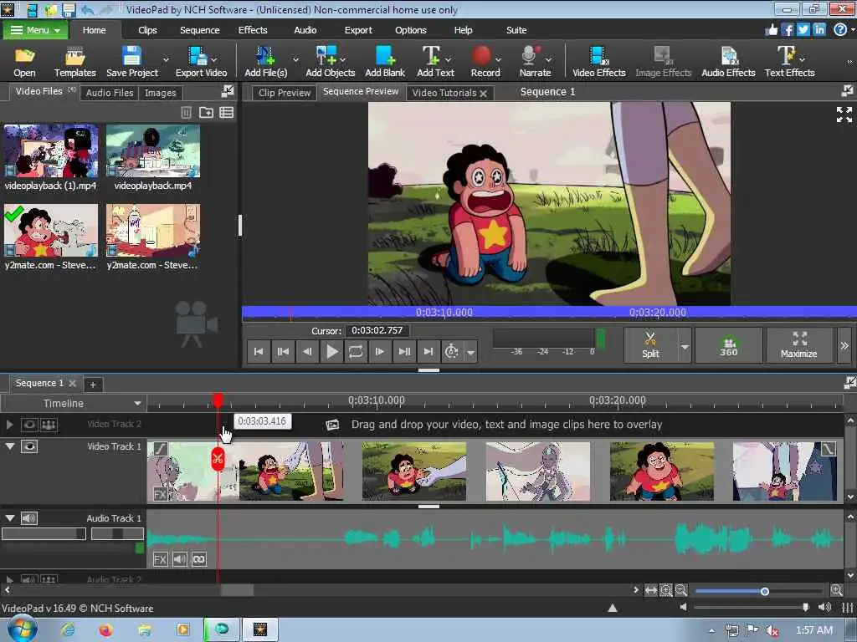Screen dimensions: 857x642
Task: Mute Audio Track 1 speaker toggle
Action: (29, 518)
